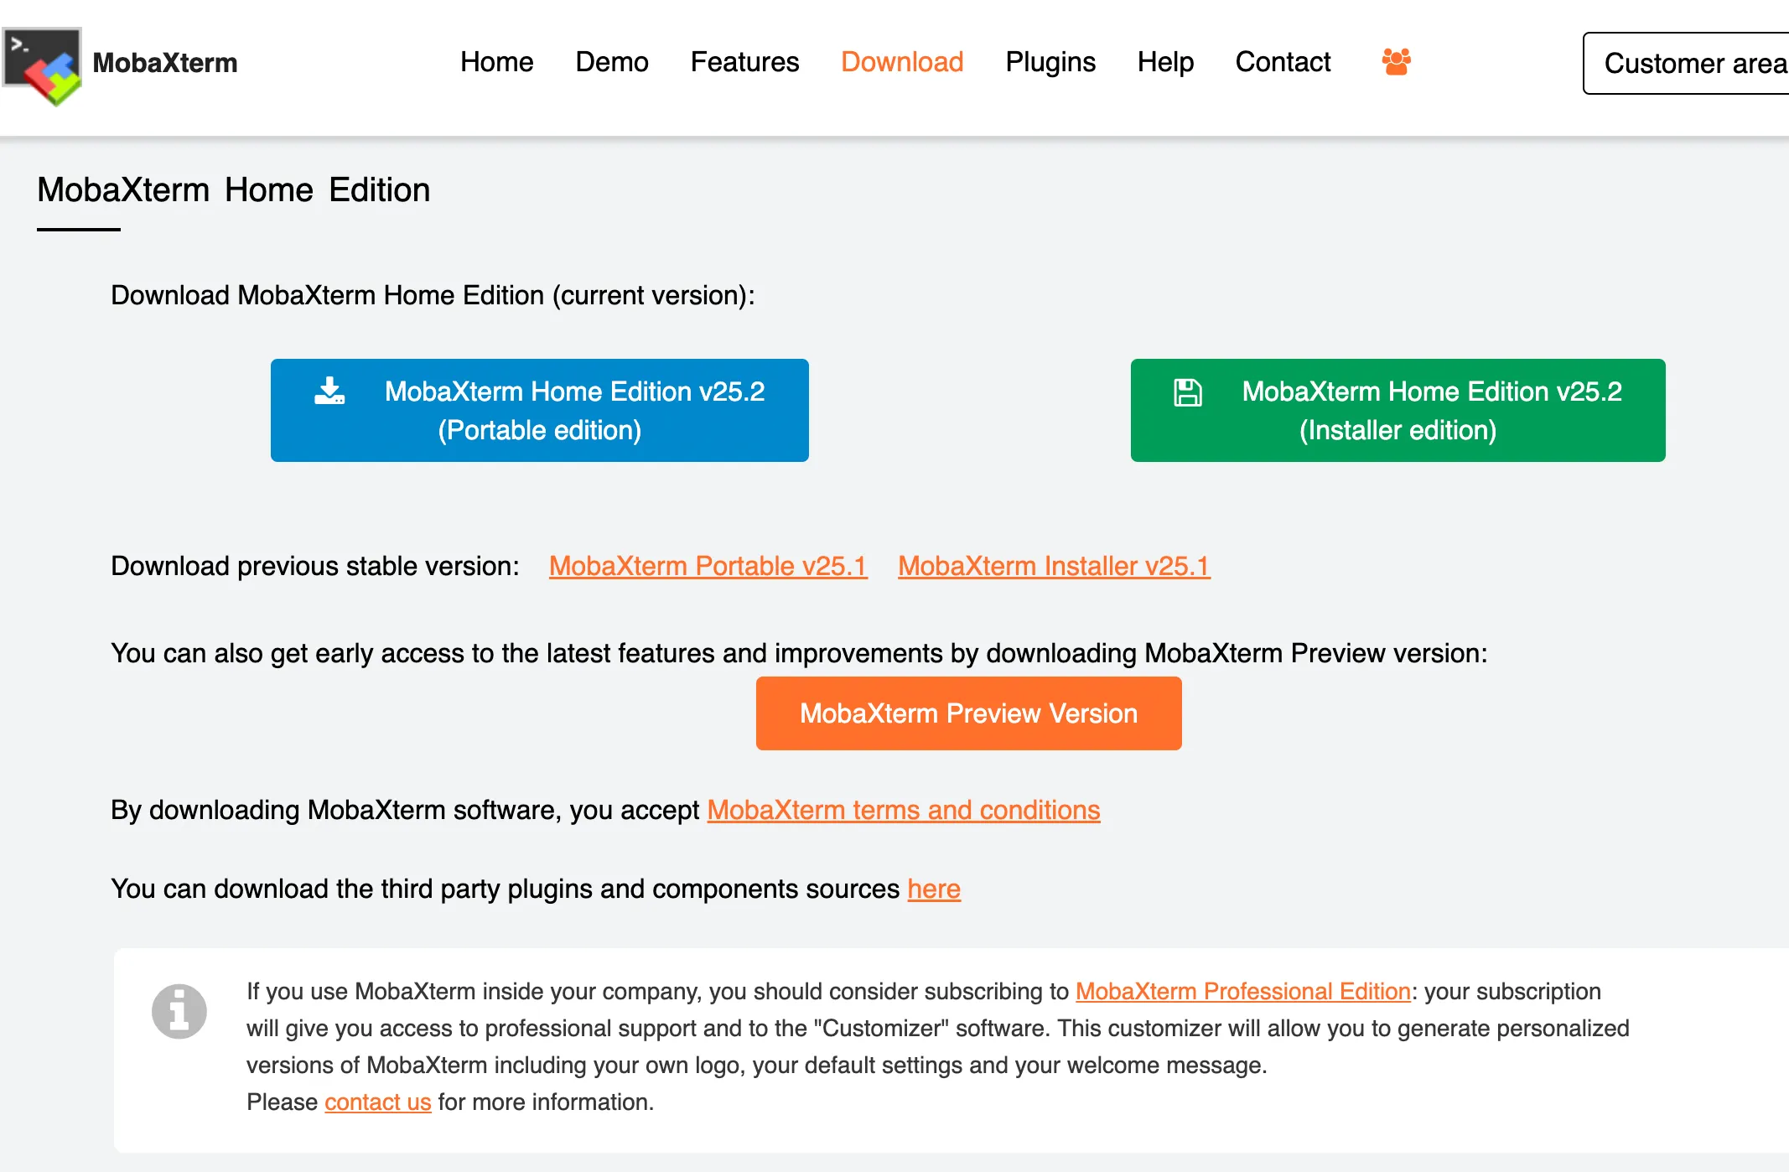Click the floppy disk icon on Installer button

point(1187,392)
